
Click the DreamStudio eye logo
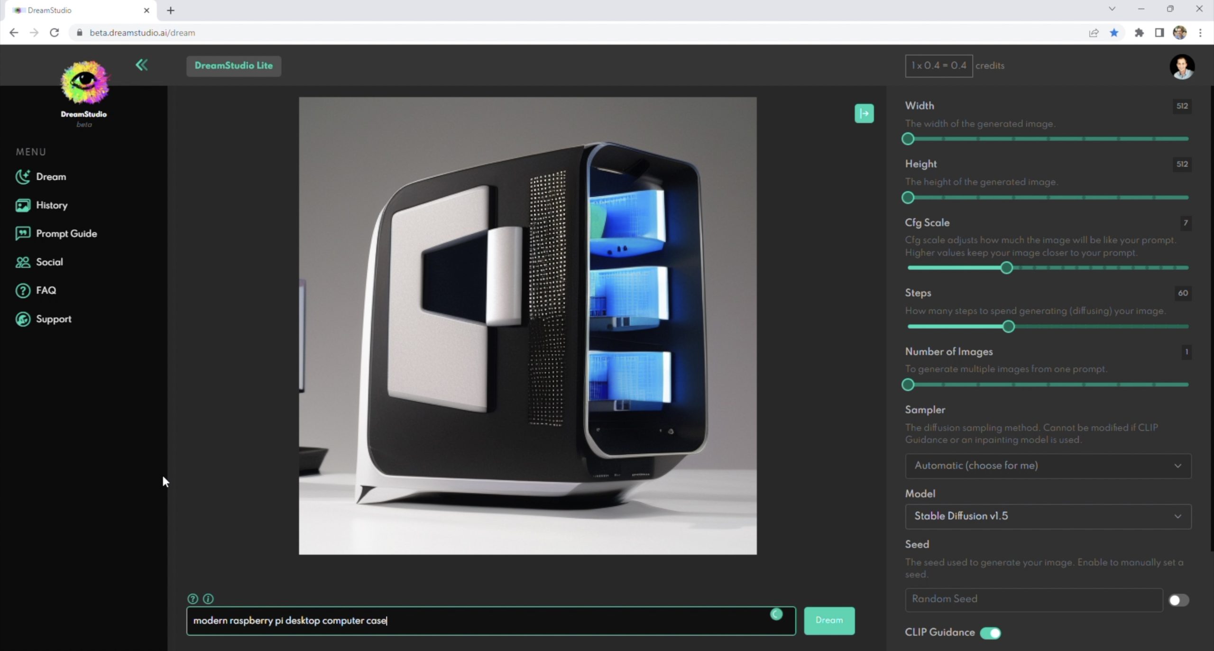[x=84, y=83]
